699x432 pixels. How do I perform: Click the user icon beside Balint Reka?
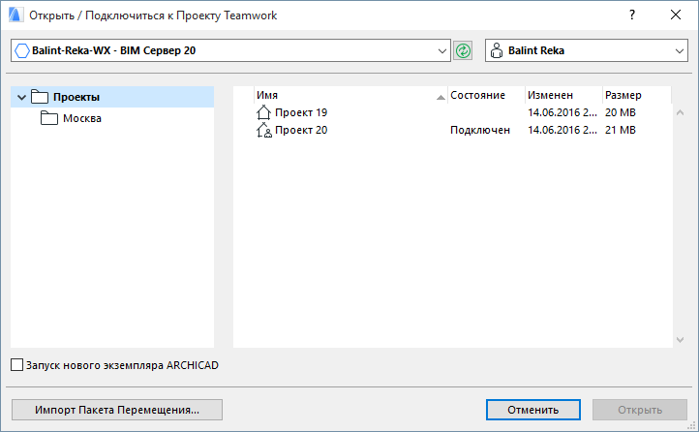pyautogui.click(x=496, y=50)
